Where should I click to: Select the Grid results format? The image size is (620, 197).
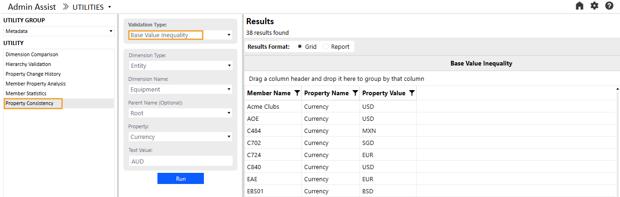click(300, 46)
